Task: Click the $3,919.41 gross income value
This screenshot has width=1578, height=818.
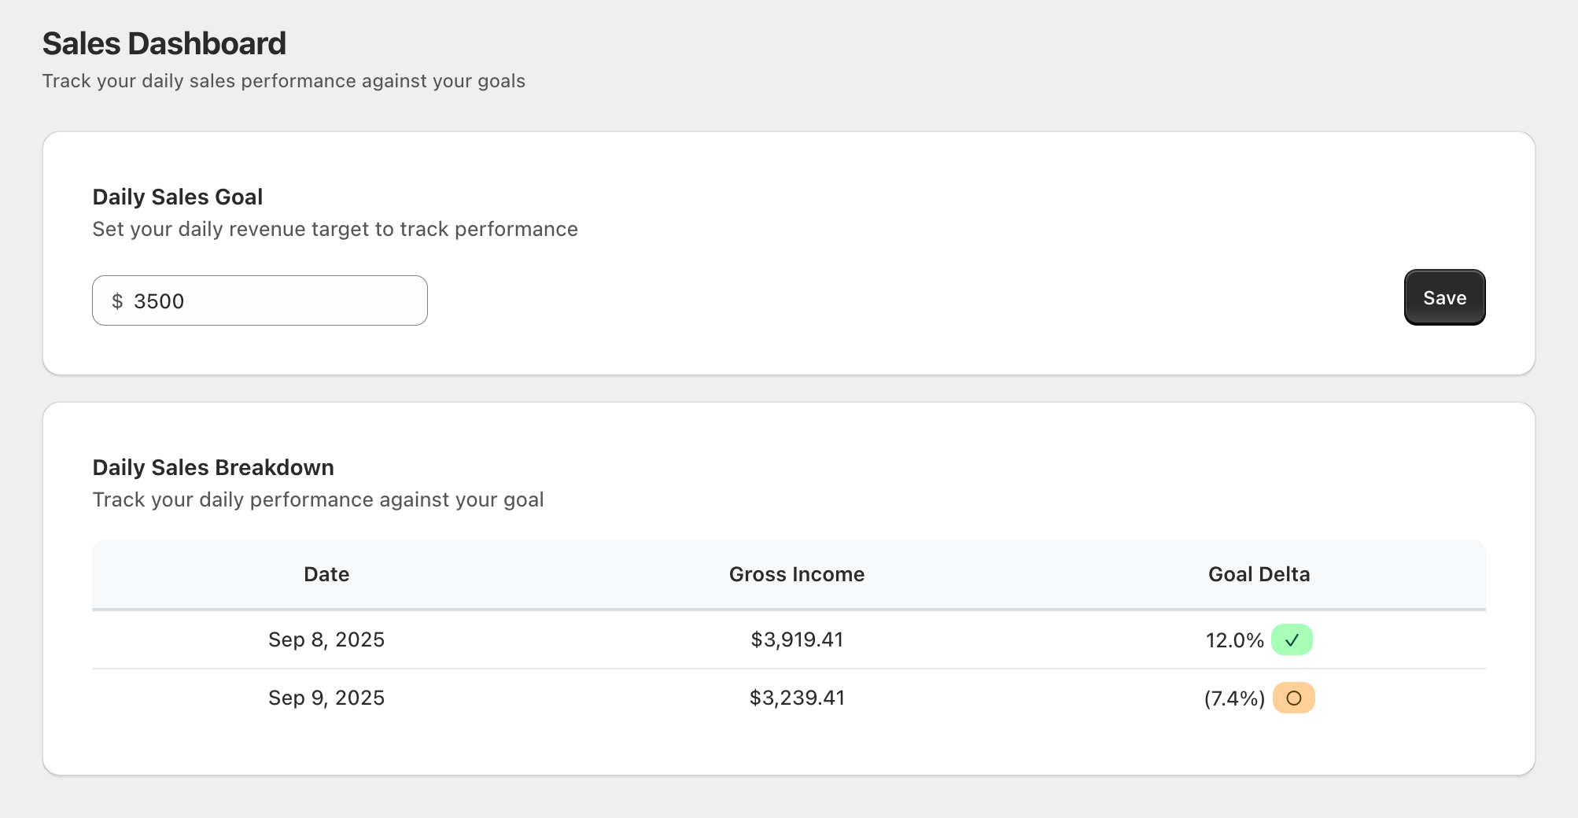Action: click(x=796, y=639)
